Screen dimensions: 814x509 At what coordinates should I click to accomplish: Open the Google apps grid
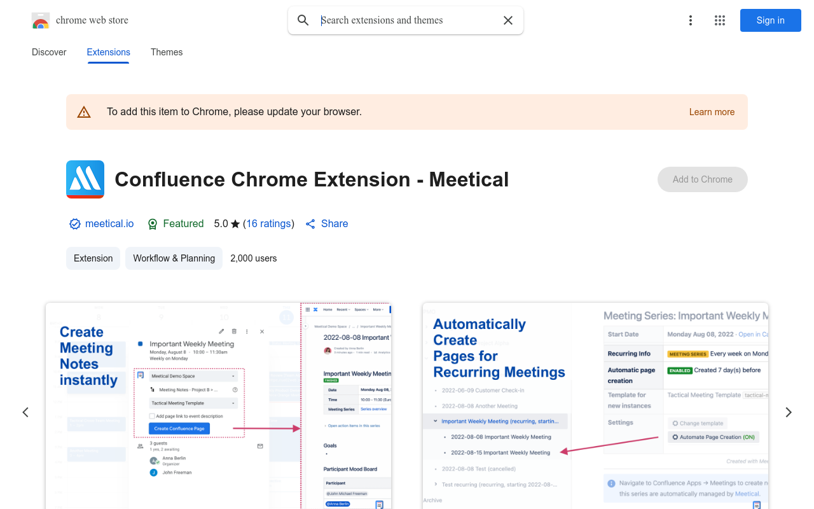pyautogui.click(x=720, y=20)
